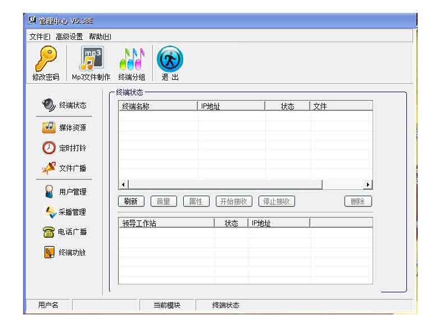
Task: Click the 属性 button
Action: (196, 201)
